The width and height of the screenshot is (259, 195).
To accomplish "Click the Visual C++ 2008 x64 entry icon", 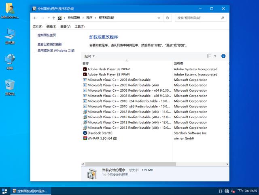I will tap(85, 90).
